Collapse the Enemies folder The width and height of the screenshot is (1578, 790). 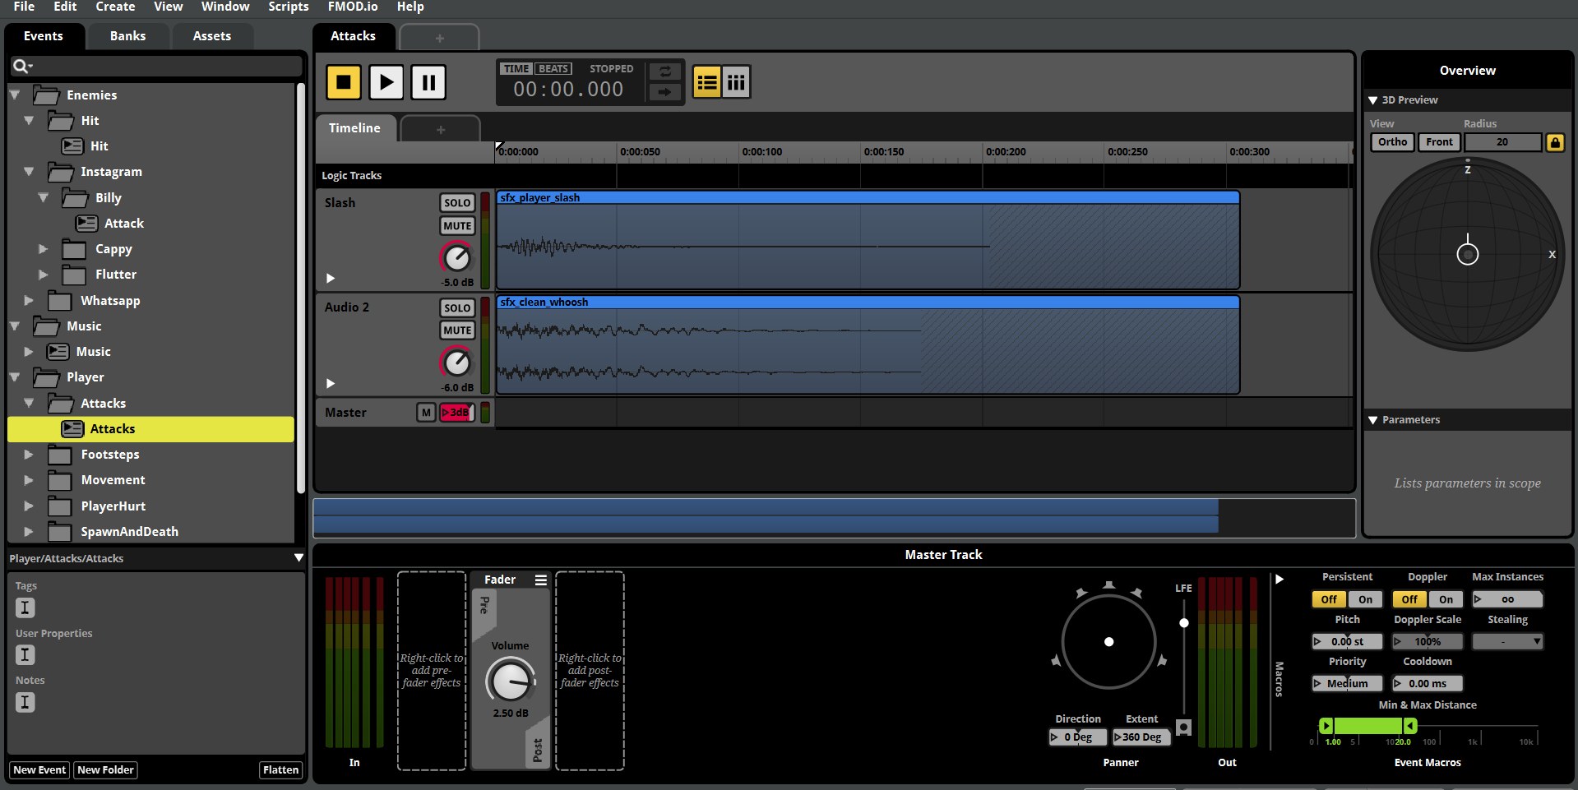click(x=15, y=95)
